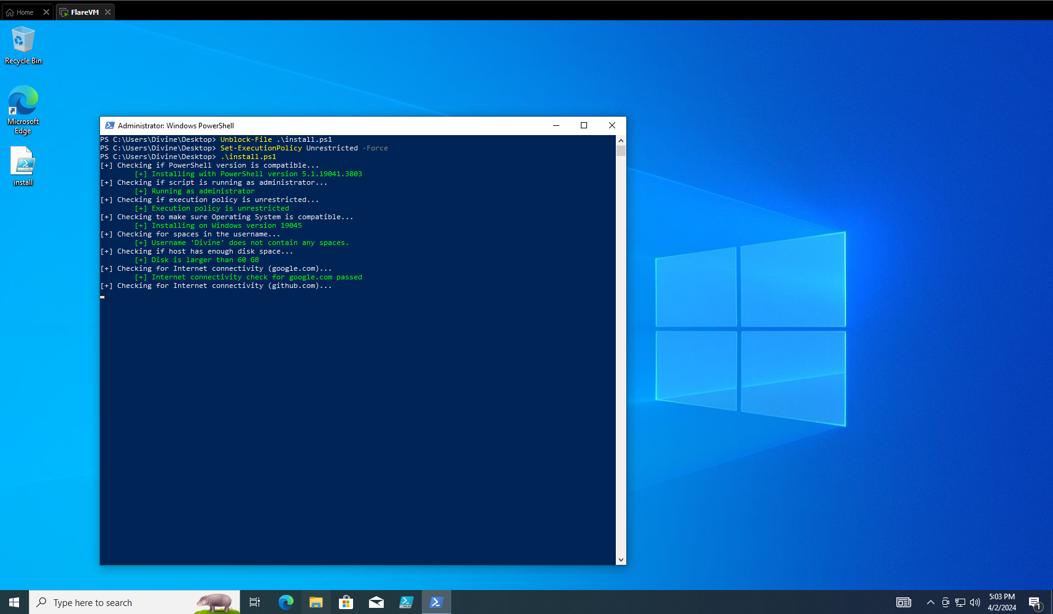Click the github.com connectivity checking line
1053x614 pixels.
pos(216,286)
